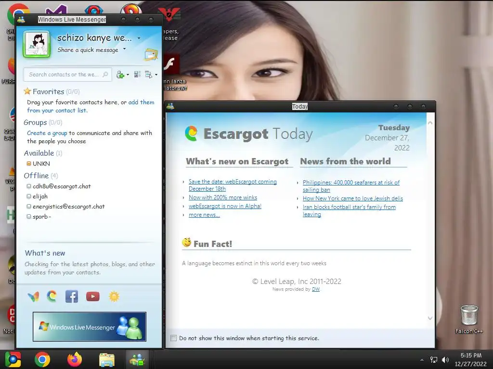Click the Messenger window title icon
The image size is (493, 369).
[x=21, y=19]
